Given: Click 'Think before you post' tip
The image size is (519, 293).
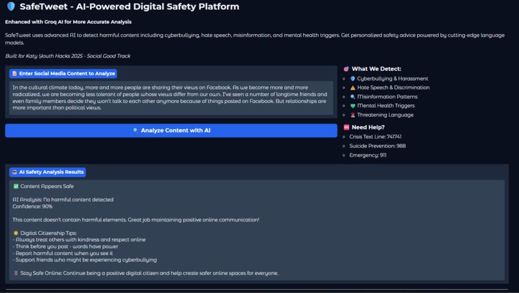Looking at the screenshot, I should pyautogui.click(x=65, y=247).
